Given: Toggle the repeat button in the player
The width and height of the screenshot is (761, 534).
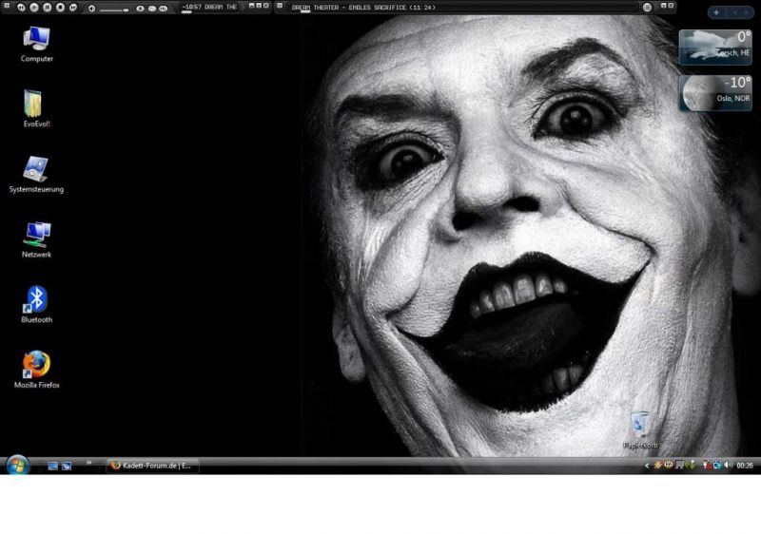Looking at the screenshot, I should click(x=152, y=9).
